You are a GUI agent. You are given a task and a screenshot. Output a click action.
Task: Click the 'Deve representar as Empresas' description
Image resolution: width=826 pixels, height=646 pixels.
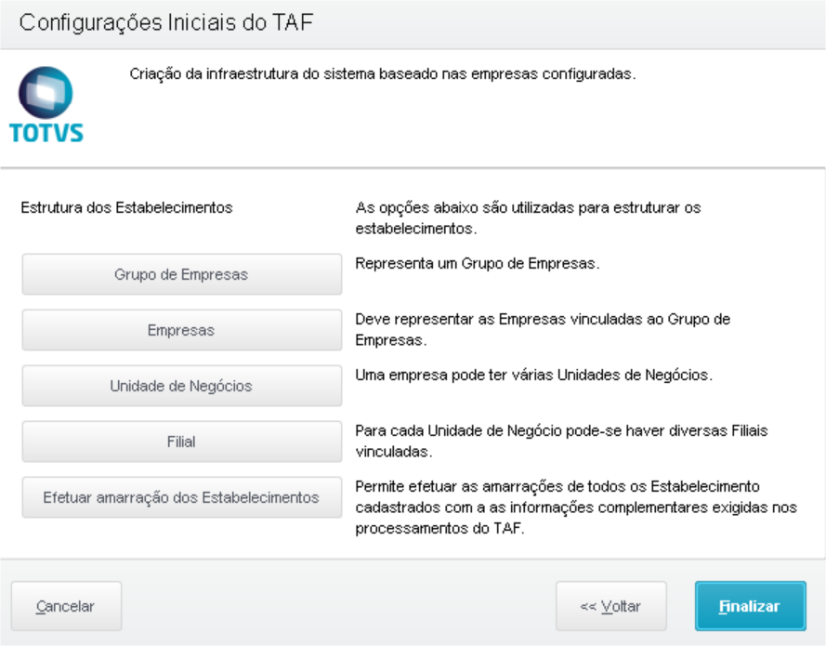tap(543, 330)
